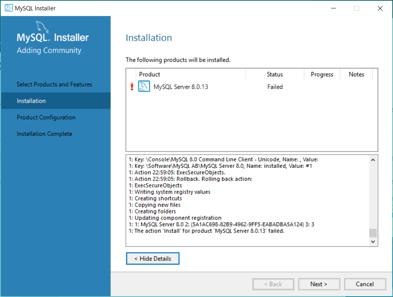Viewport: 393px width, 297px height.
Task: Select Product Configuration in the sidebar
Action: (46, 117)
